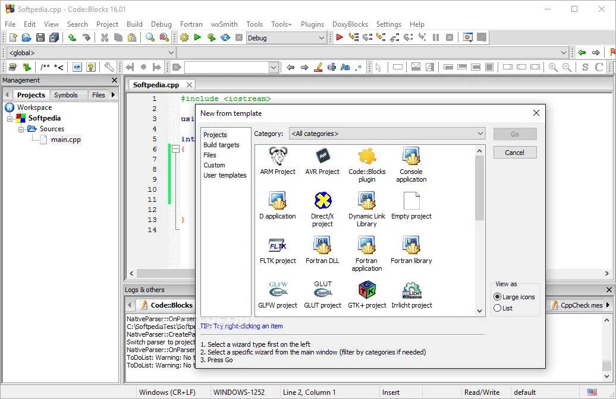Choose the FLTK project template
This screenshot has height=399, width=616.
tap(278, 250)
